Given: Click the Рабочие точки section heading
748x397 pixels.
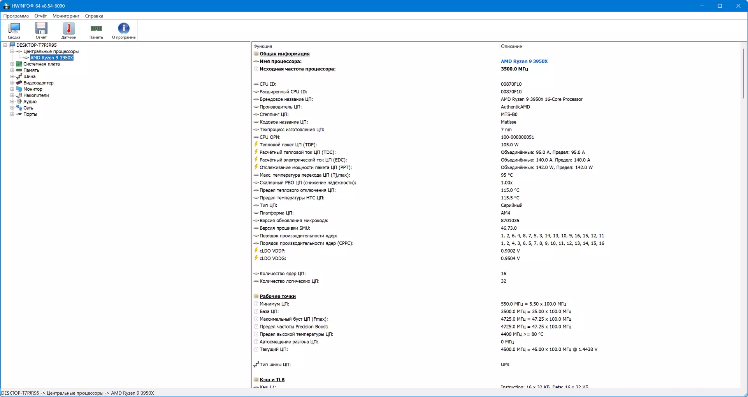Looking at the screenshot, I should pyautogui.click(x=277, y=296).
